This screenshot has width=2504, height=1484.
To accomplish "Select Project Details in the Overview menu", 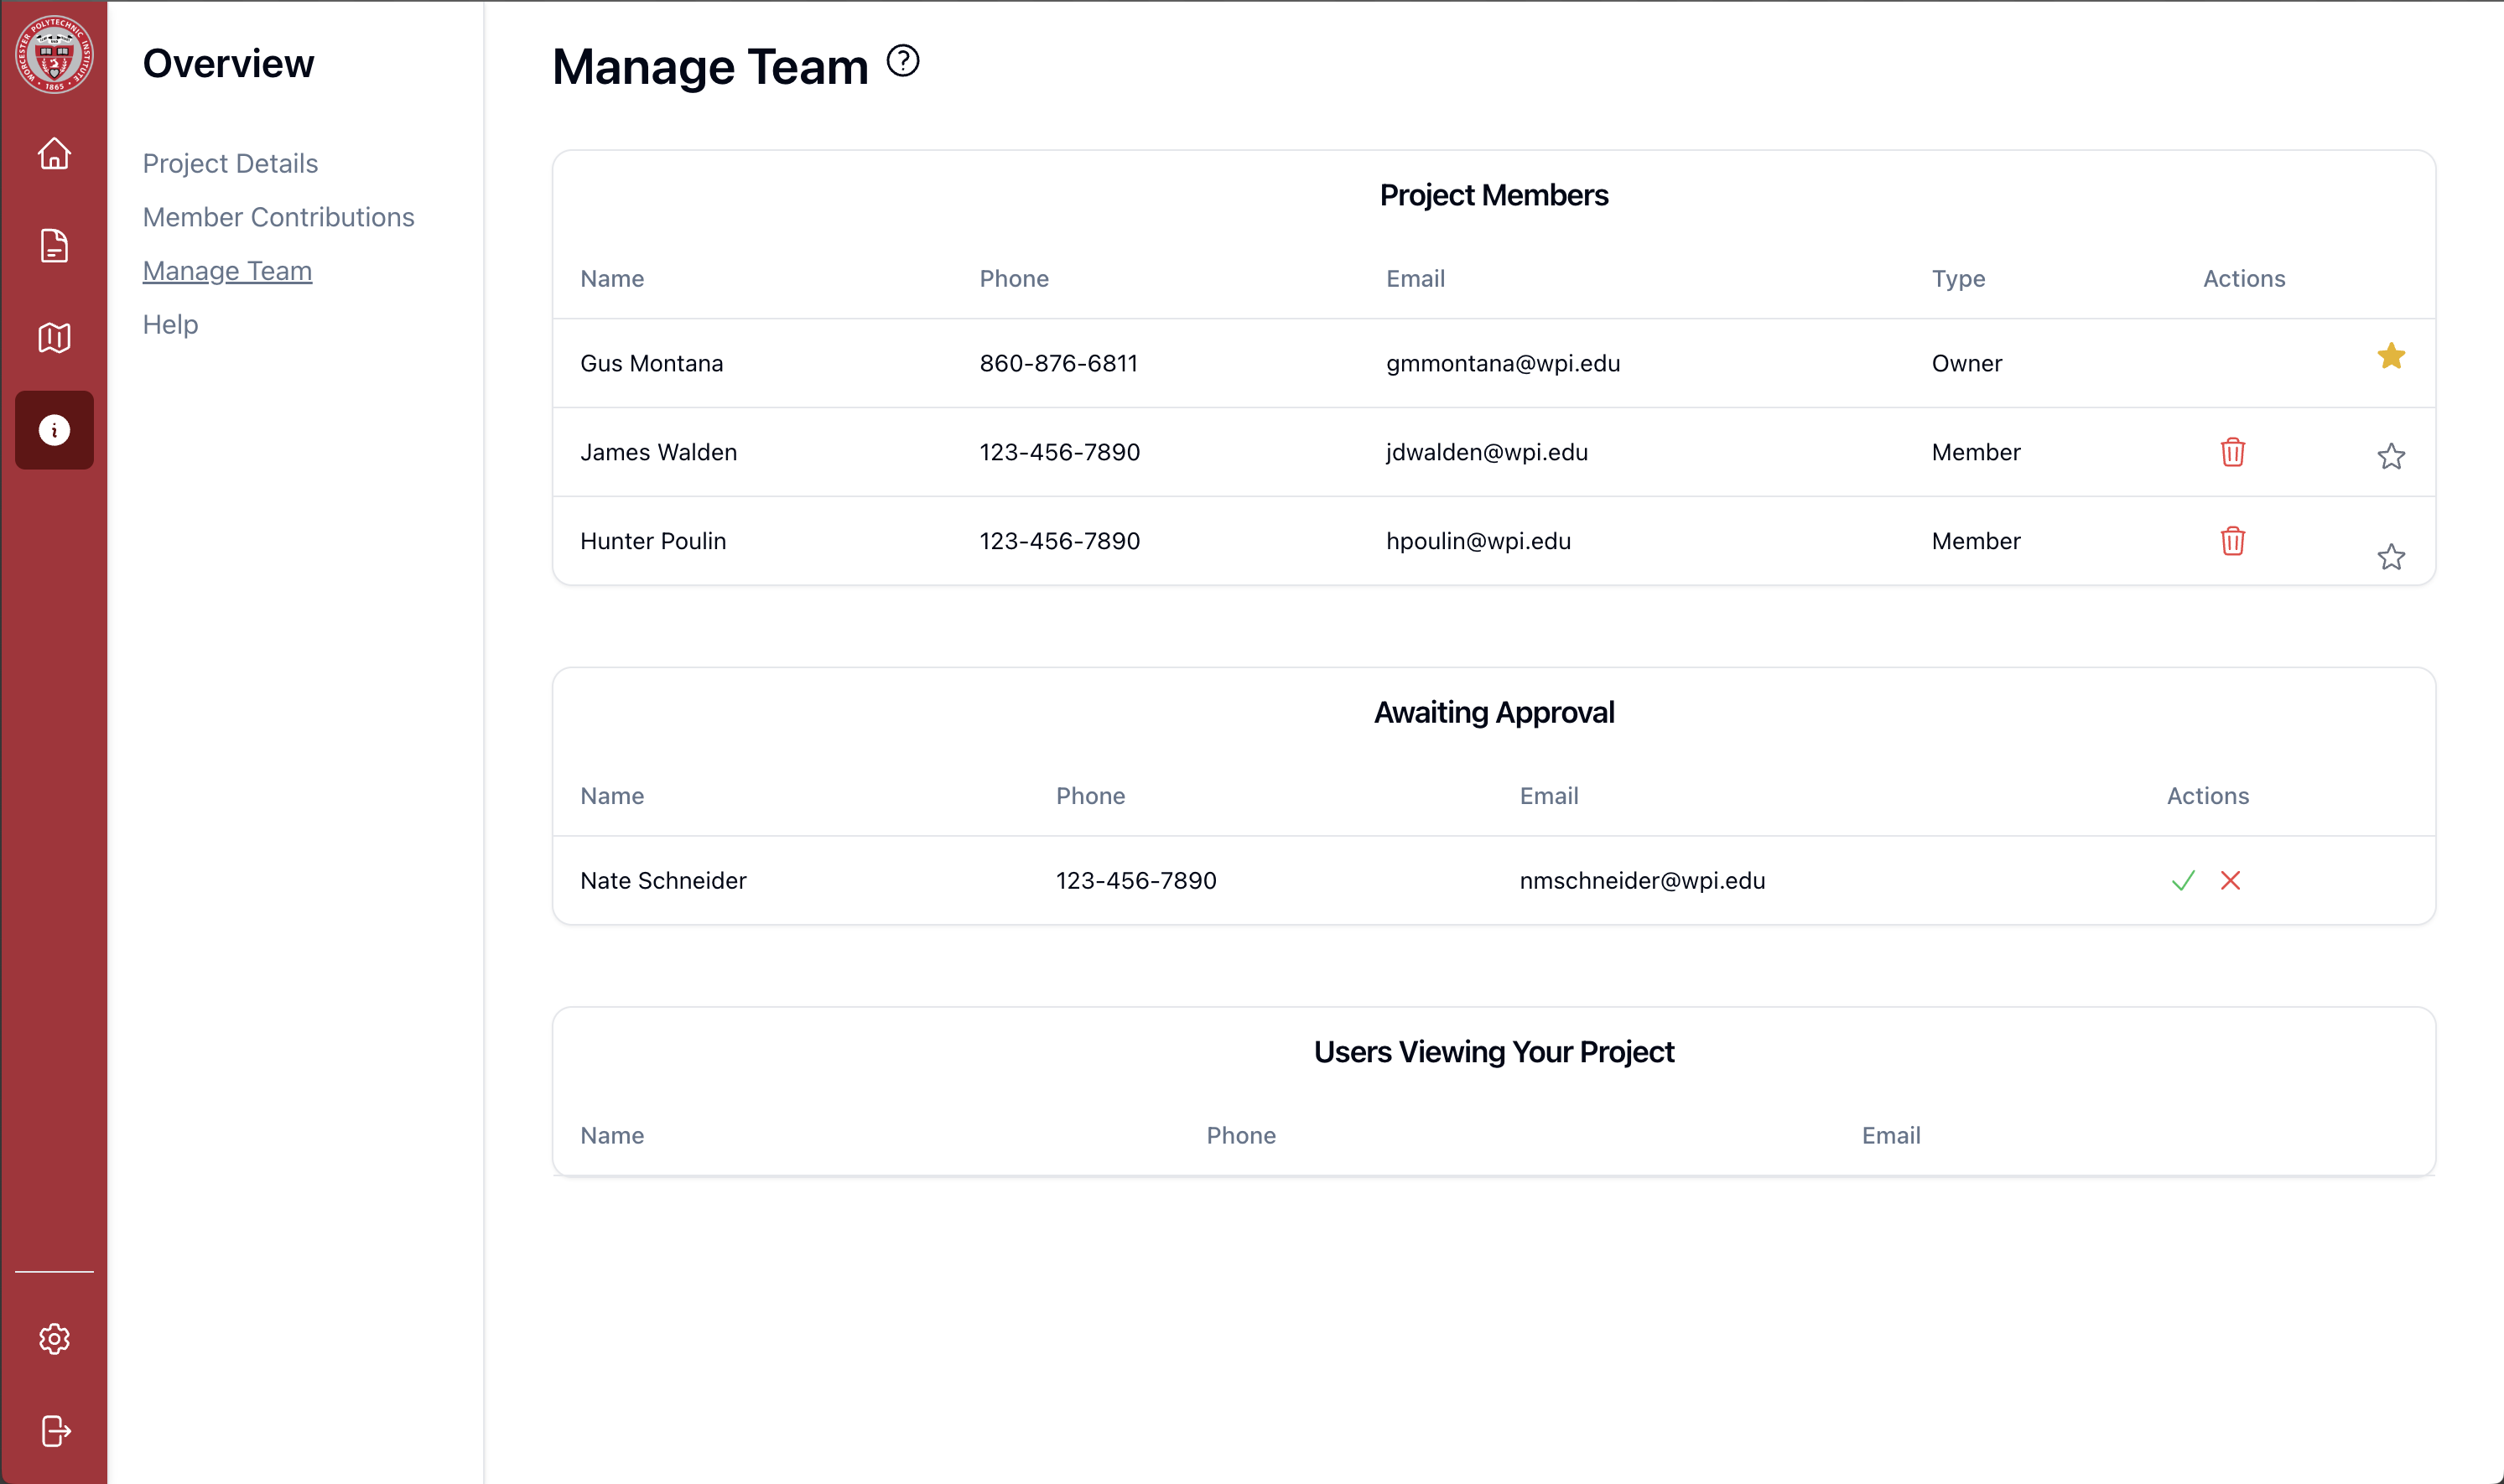I will point(230,163).
